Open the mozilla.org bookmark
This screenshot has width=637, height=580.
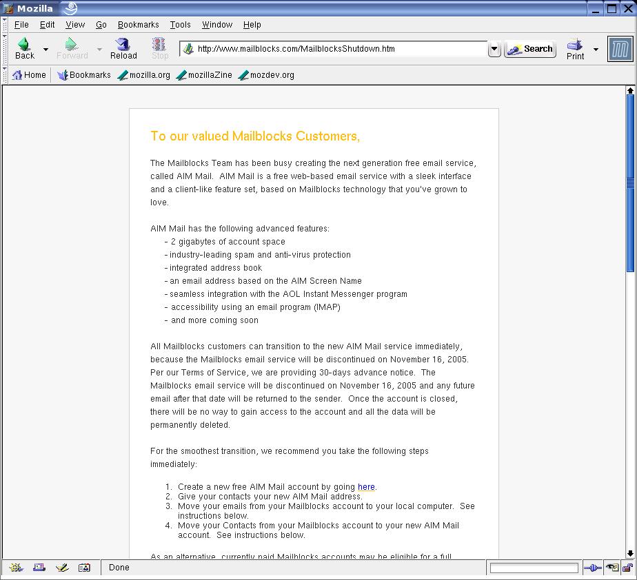(144, 75)
